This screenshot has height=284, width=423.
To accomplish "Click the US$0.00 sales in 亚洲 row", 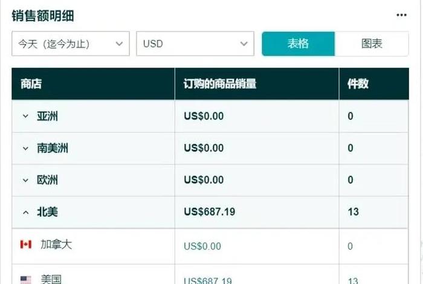I will (204, 116).
